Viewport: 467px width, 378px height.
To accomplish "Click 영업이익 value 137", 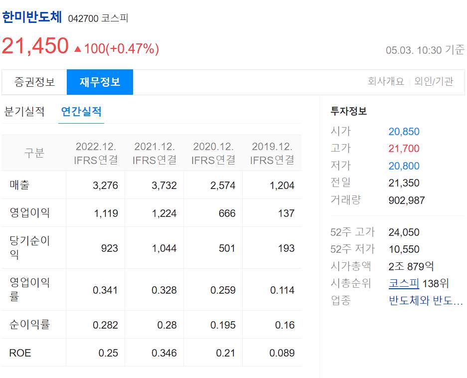I will click(x=286, y=213).
